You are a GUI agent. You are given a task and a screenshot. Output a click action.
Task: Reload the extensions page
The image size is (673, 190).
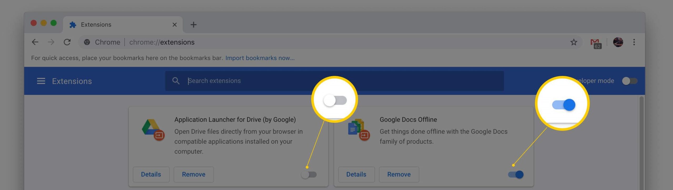point(67,42)
